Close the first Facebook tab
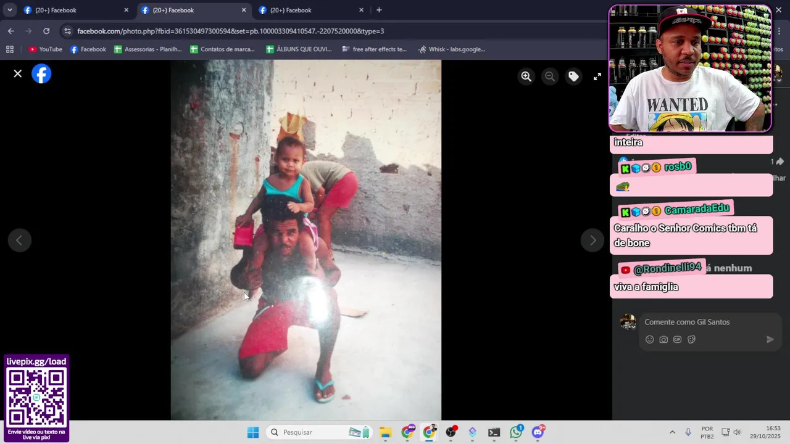The image size is (790, 444). click(x=126, y=10)
